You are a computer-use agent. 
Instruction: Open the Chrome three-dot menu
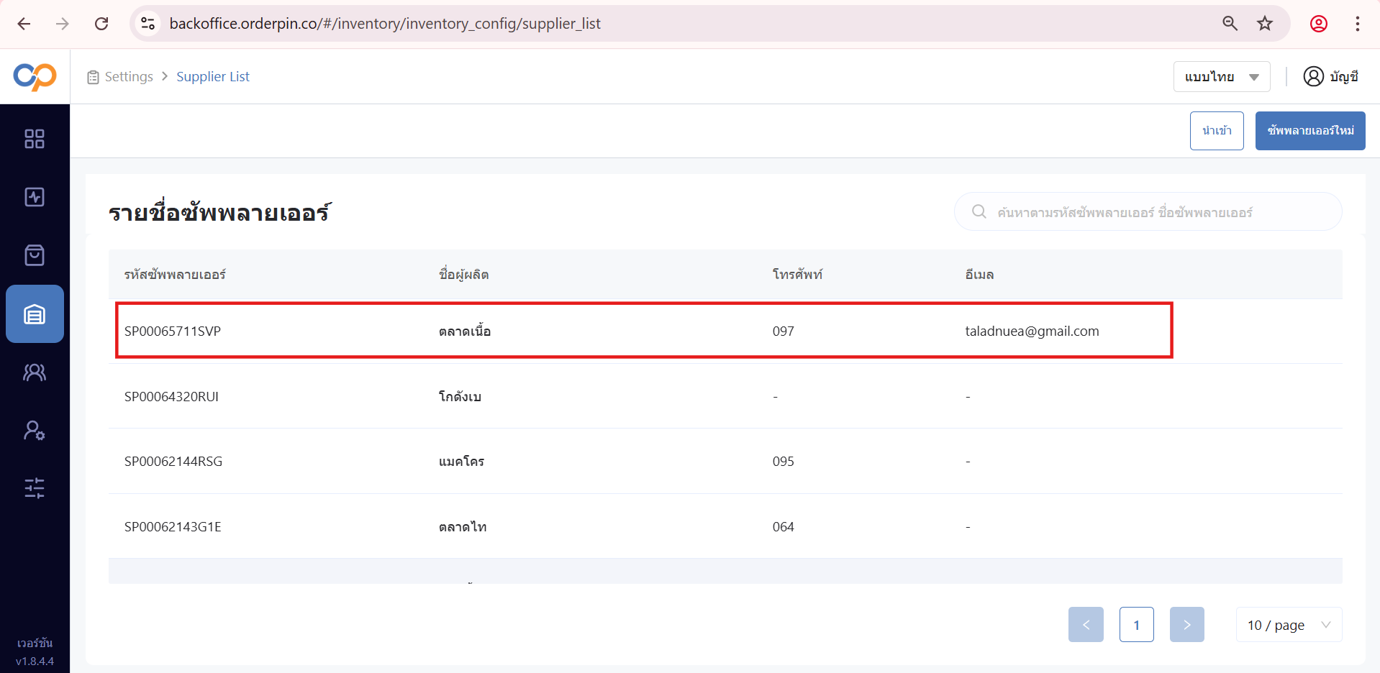1358,24
